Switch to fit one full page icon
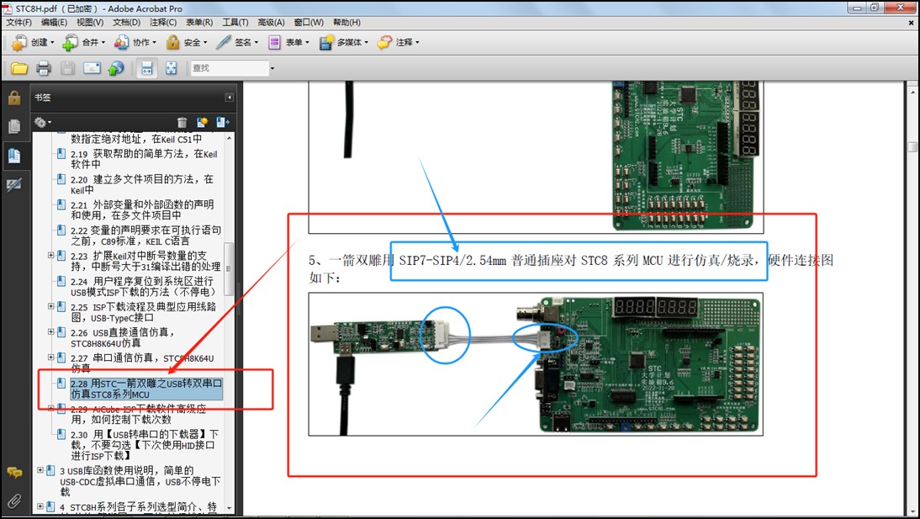 tap(171, 68)
